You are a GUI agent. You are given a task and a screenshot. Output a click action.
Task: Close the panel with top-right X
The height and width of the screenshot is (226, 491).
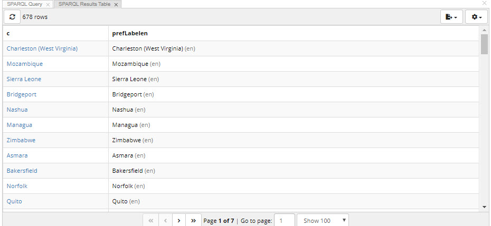coord(485,3)
